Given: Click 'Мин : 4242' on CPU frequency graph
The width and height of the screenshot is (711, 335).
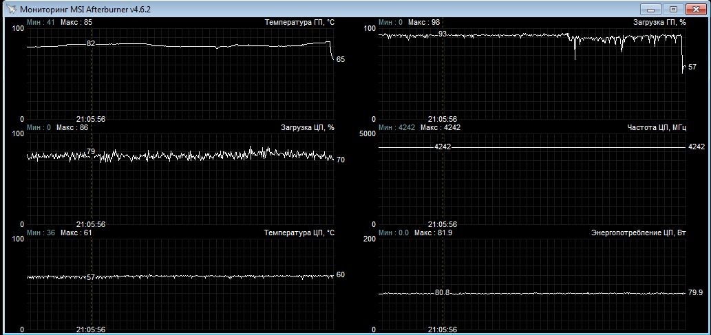Looking at the screenshot, I should click(x=396, y=127).
